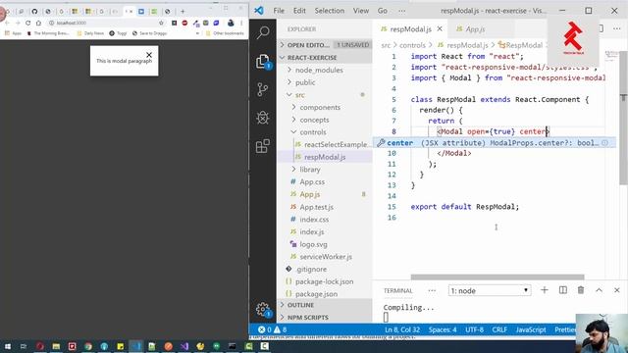628x353 pixels.
Task: Open the Extensions view
Action: (x=263, y=146)
